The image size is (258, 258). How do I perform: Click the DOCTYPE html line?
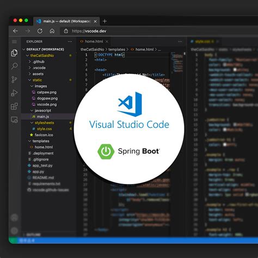tap(109, 55)
